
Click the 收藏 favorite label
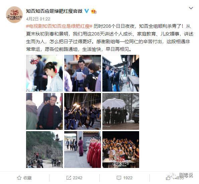click(x=27, y=178)
